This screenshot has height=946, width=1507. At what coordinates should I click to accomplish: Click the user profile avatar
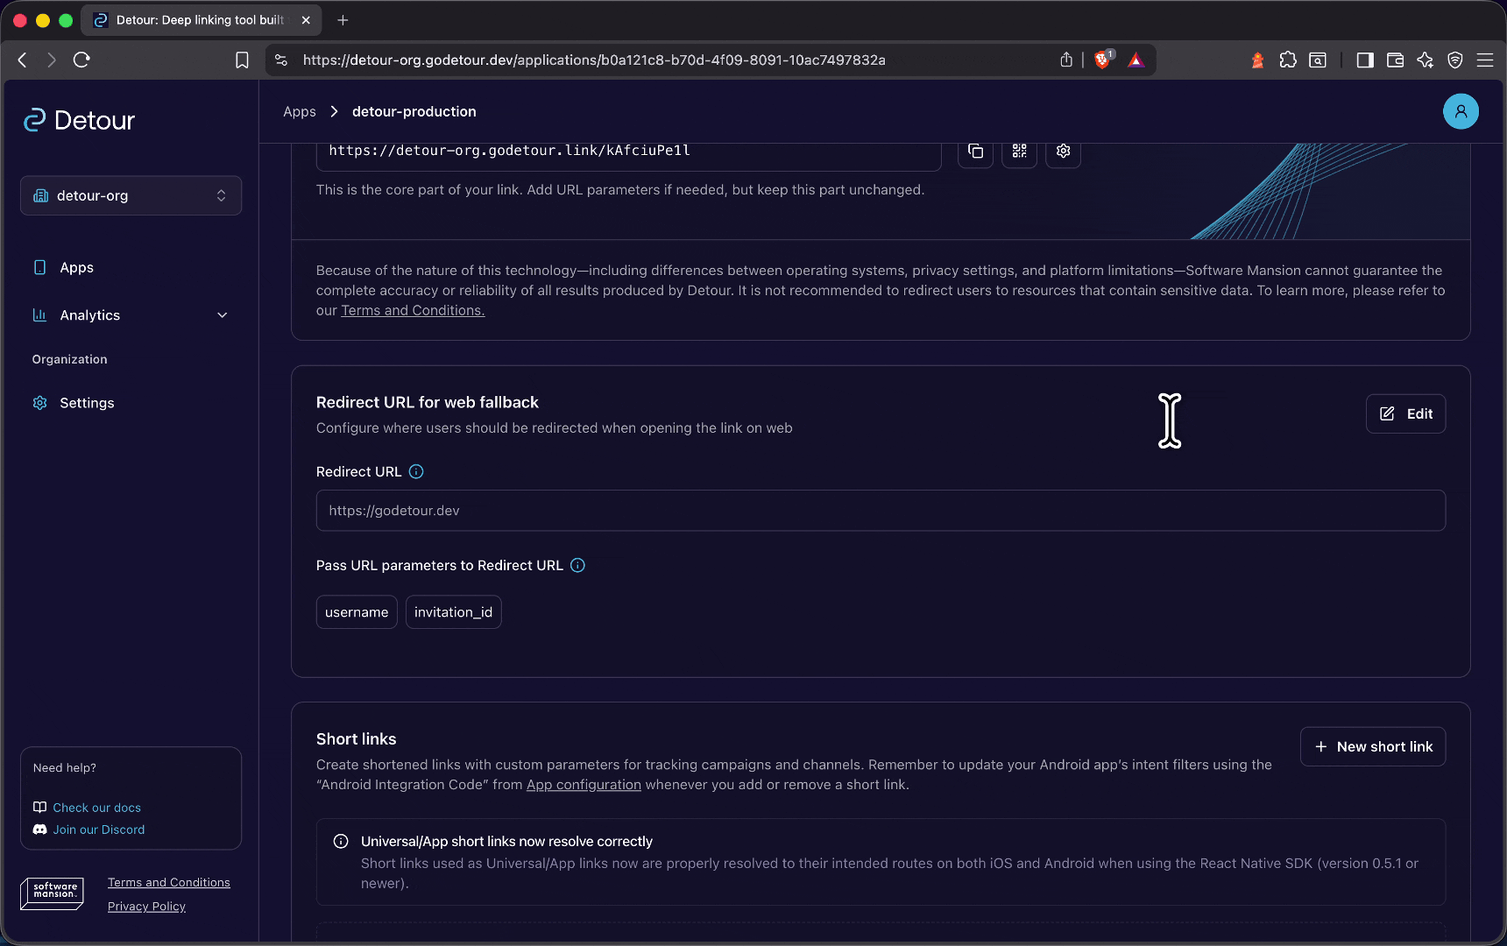pos(1460,111)
